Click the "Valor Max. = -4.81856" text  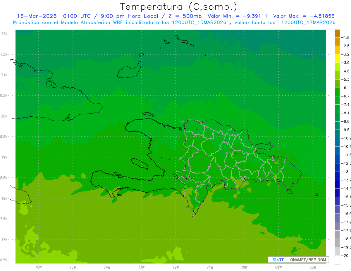304,16
